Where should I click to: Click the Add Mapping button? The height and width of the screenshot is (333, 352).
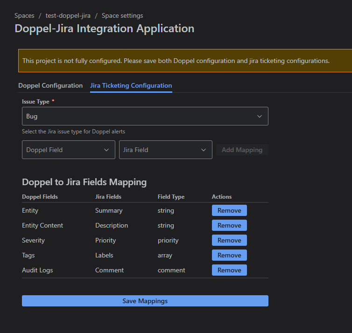pos(242,150)
